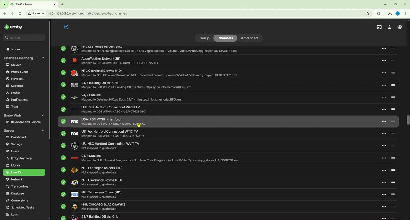Open more options for US: CBS Hartford WFSB

click(x=384, y=109)
